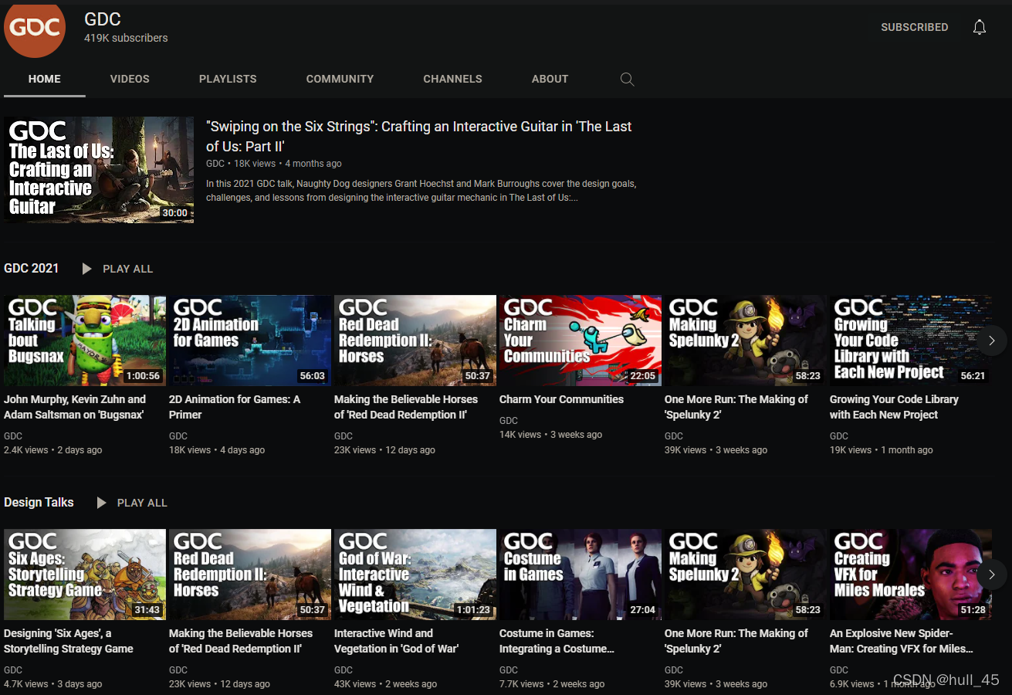Click the notification bell icon

(980, 27)
